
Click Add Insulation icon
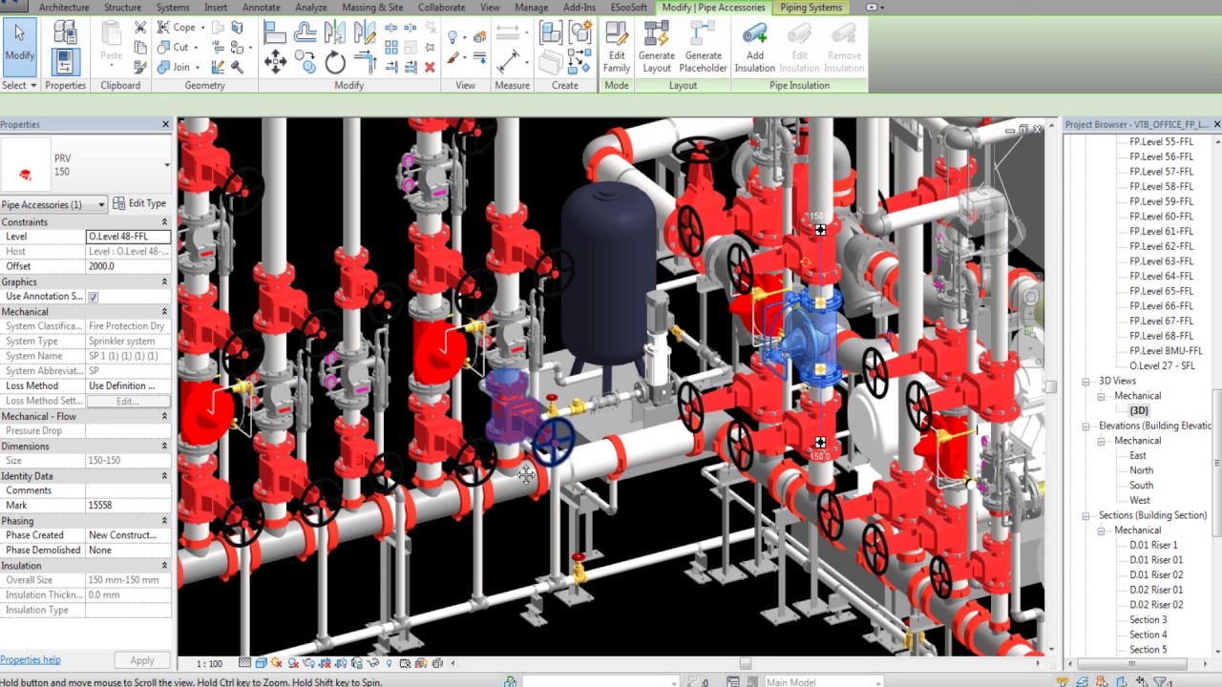coord(754,48)
